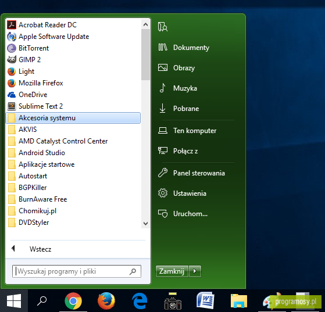Expand the BGPKiller folder
This screenshot has width=325, height=312.
[x=73, y=188]
